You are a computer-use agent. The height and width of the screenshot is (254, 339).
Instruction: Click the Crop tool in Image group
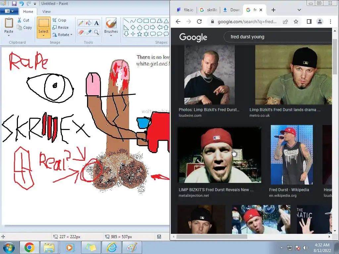tap(59, 20)
